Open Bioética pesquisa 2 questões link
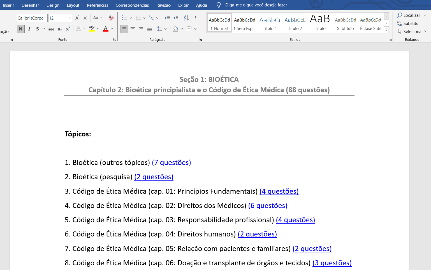Viewport: 431px width, 270px height. coord(154,177)
